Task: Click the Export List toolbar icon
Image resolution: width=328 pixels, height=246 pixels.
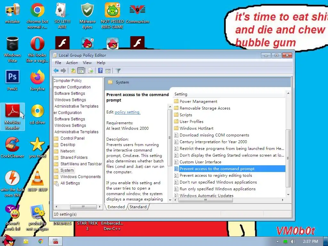Action: click(x=91, y=71)
